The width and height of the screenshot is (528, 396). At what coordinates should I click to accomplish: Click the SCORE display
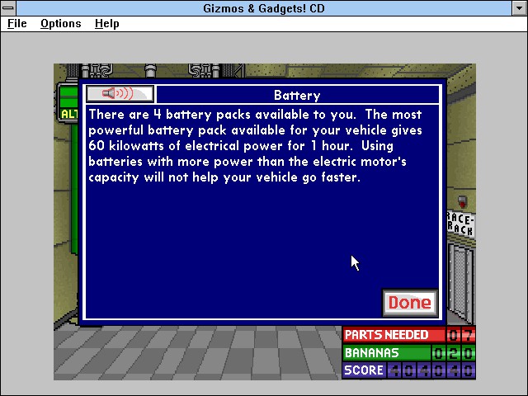tap(409, 370)
